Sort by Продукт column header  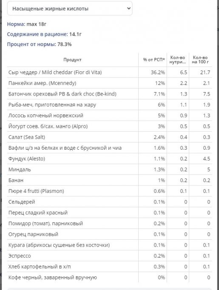(x=72, y=60)
